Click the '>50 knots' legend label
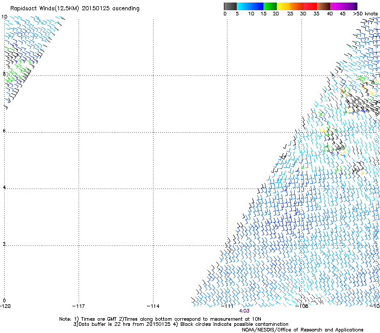380x333 pixels. [365, 14]
